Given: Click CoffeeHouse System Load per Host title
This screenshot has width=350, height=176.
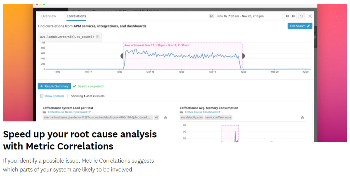Looking at the screenshot, I should pyautogui.click(x=68, y=108).
